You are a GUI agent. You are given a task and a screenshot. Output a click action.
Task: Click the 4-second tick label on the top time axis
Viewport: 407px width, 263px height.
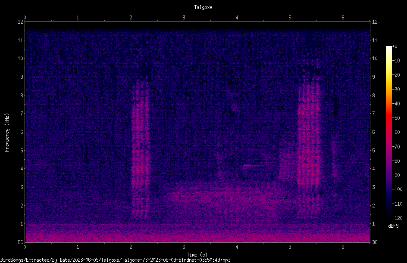pyautogui.click(x=237, y=18)
